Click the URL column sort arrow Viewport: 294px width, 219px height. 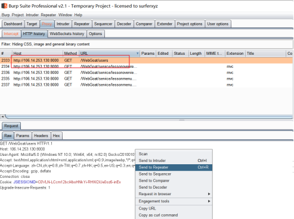coord(137,54)
